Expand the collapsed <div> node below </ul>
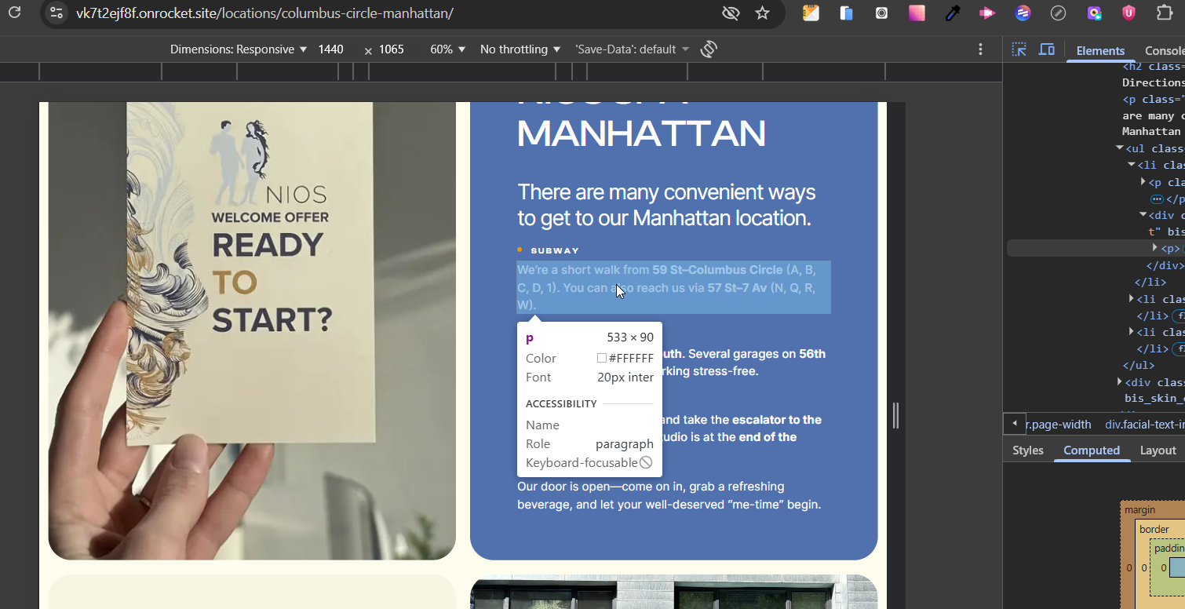This screenshot has height=609, width=1185. point(1120,382)
